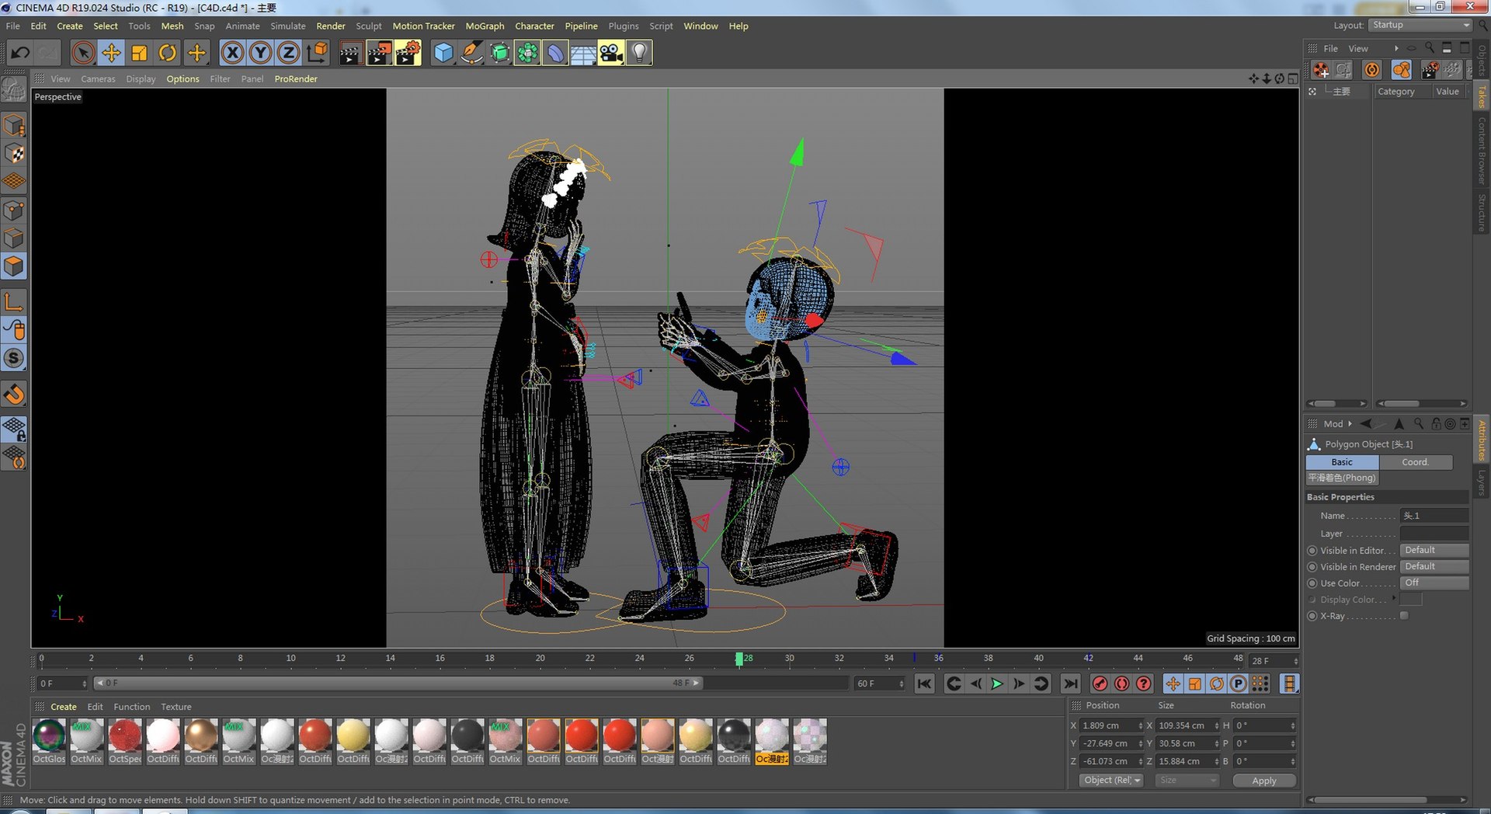Open Visible in Renderer Default dropdown

[x=1434, y=566]
